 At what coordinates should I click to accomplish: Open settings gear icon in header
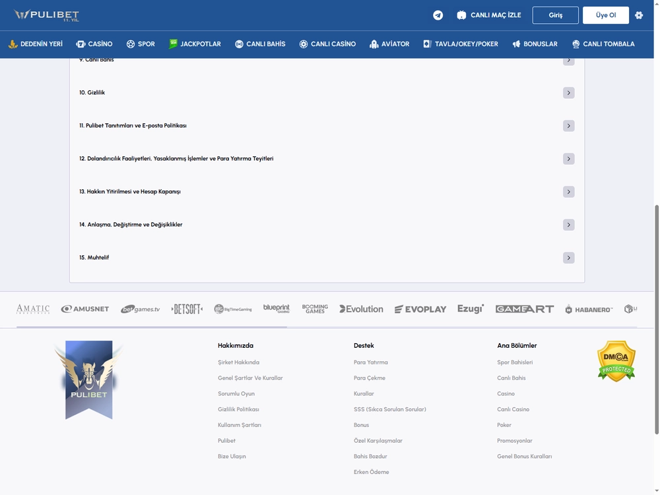pyautogui.click(x=638, y=15)
